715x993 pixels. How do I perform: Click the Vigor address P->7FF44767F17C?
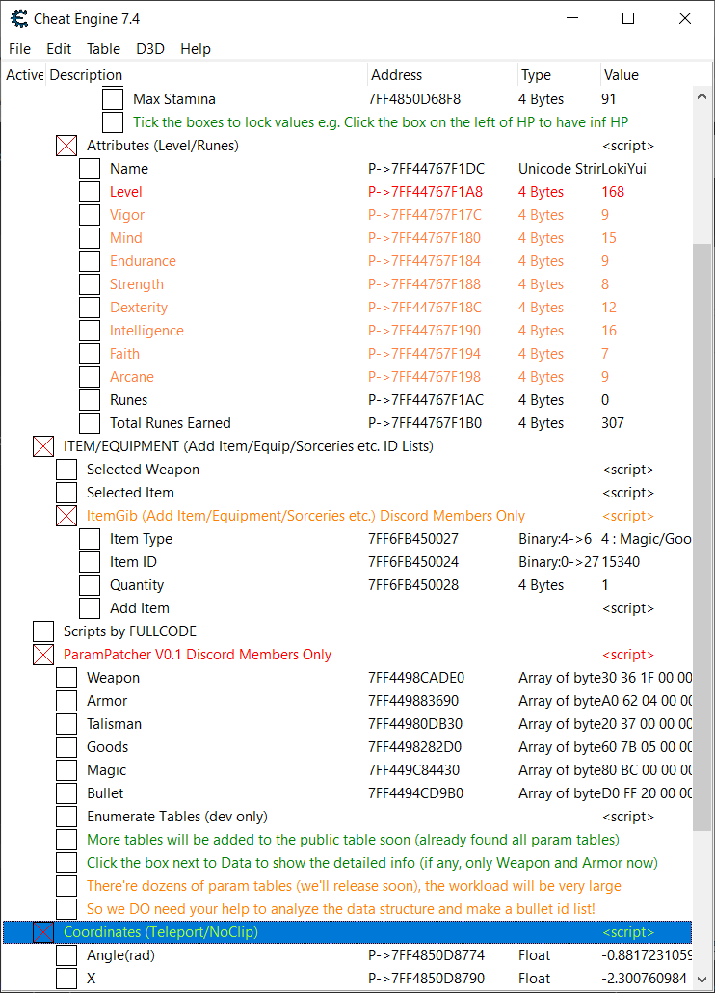[x=425, y=215]
